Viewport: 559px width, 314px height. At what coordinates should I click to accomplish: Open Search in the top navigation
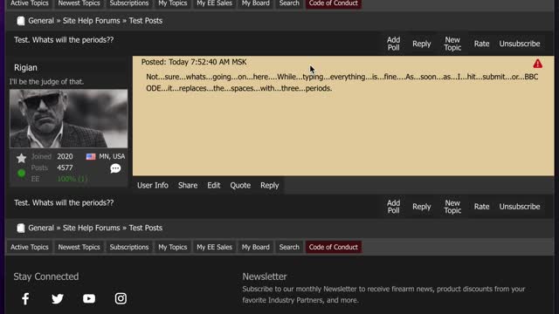click(289, 3)
